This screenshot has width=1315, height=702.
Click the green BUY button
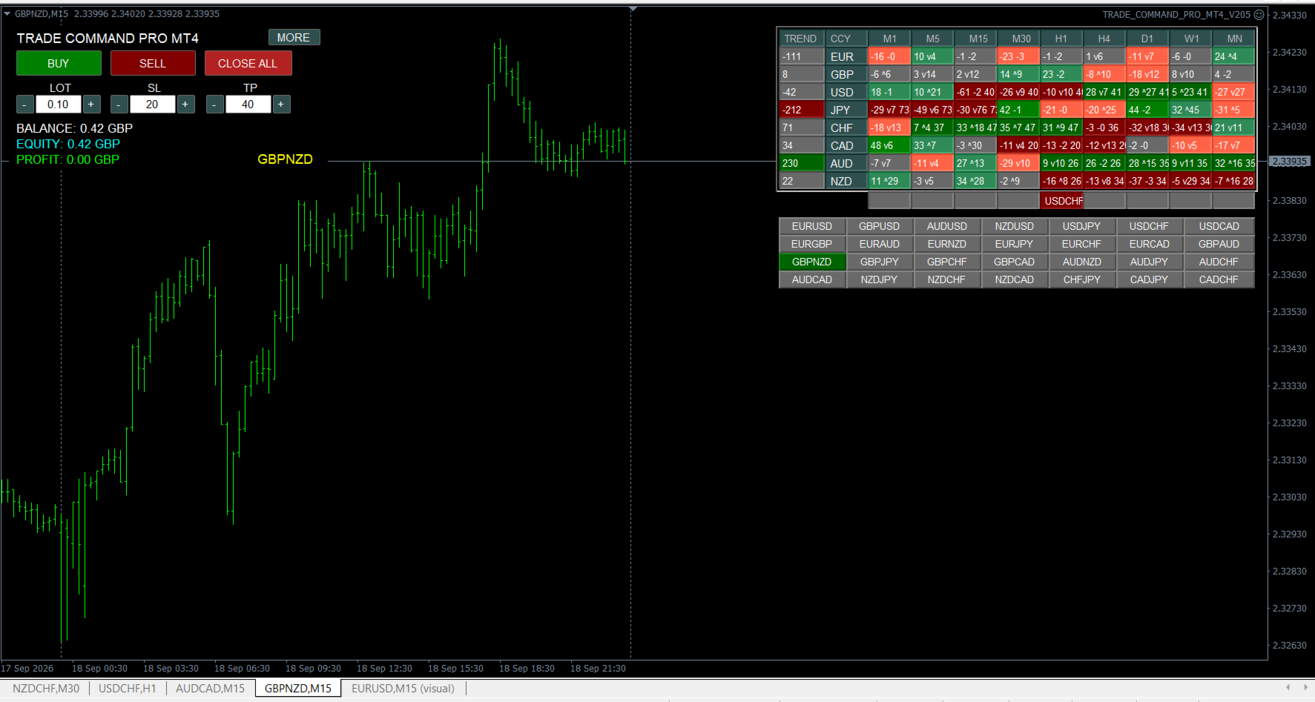pyautogui.click(x=59, y=64)
